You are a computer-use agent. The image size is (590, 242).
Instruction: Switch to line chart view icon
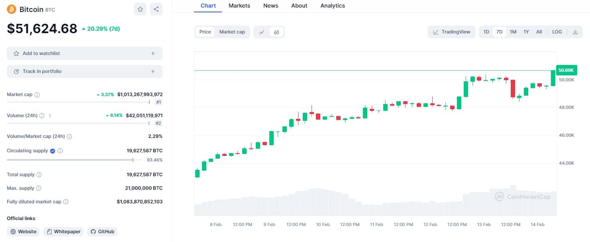[262, 32]
